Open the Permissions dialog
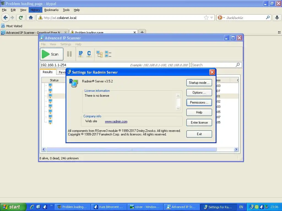282x211 pixels. coord(199,102)
